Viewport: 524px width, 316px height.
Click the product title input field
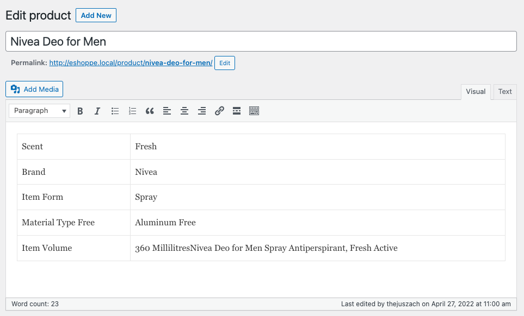tap(261, 41)
